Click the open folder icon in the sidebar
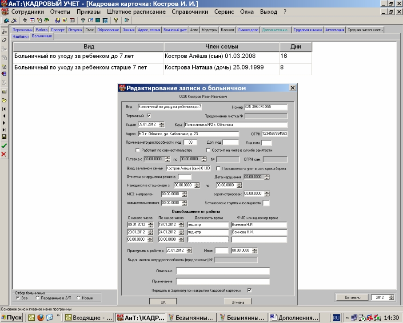 point(4,101)
